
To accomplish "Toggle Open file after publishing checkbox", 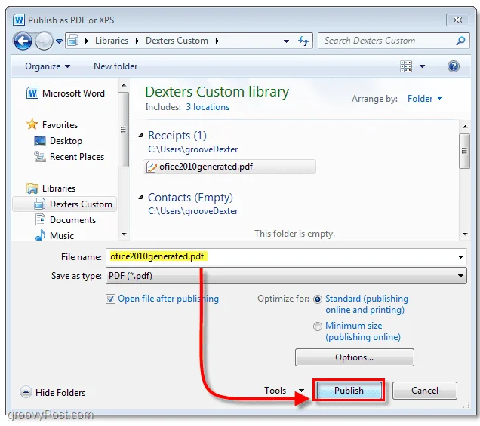I will (x=110, y=299).
